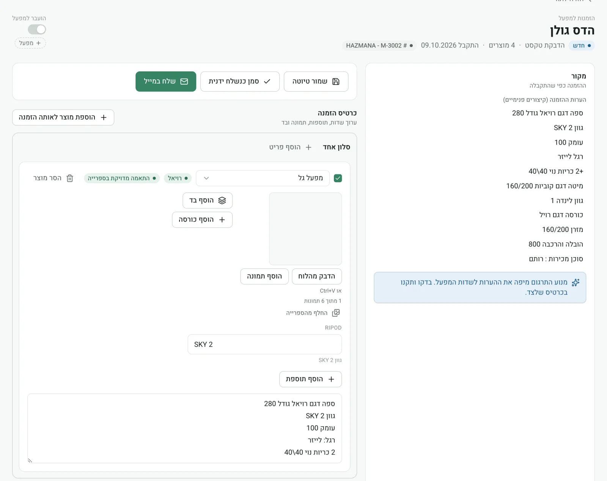The width and height of the screenshot is (607, 481).
Task: Open the מפעל גל factory dropdown
Action: [263, 178]
